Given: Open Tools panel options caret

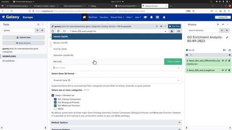Looking at the screenshot, I should pos(43,25).
